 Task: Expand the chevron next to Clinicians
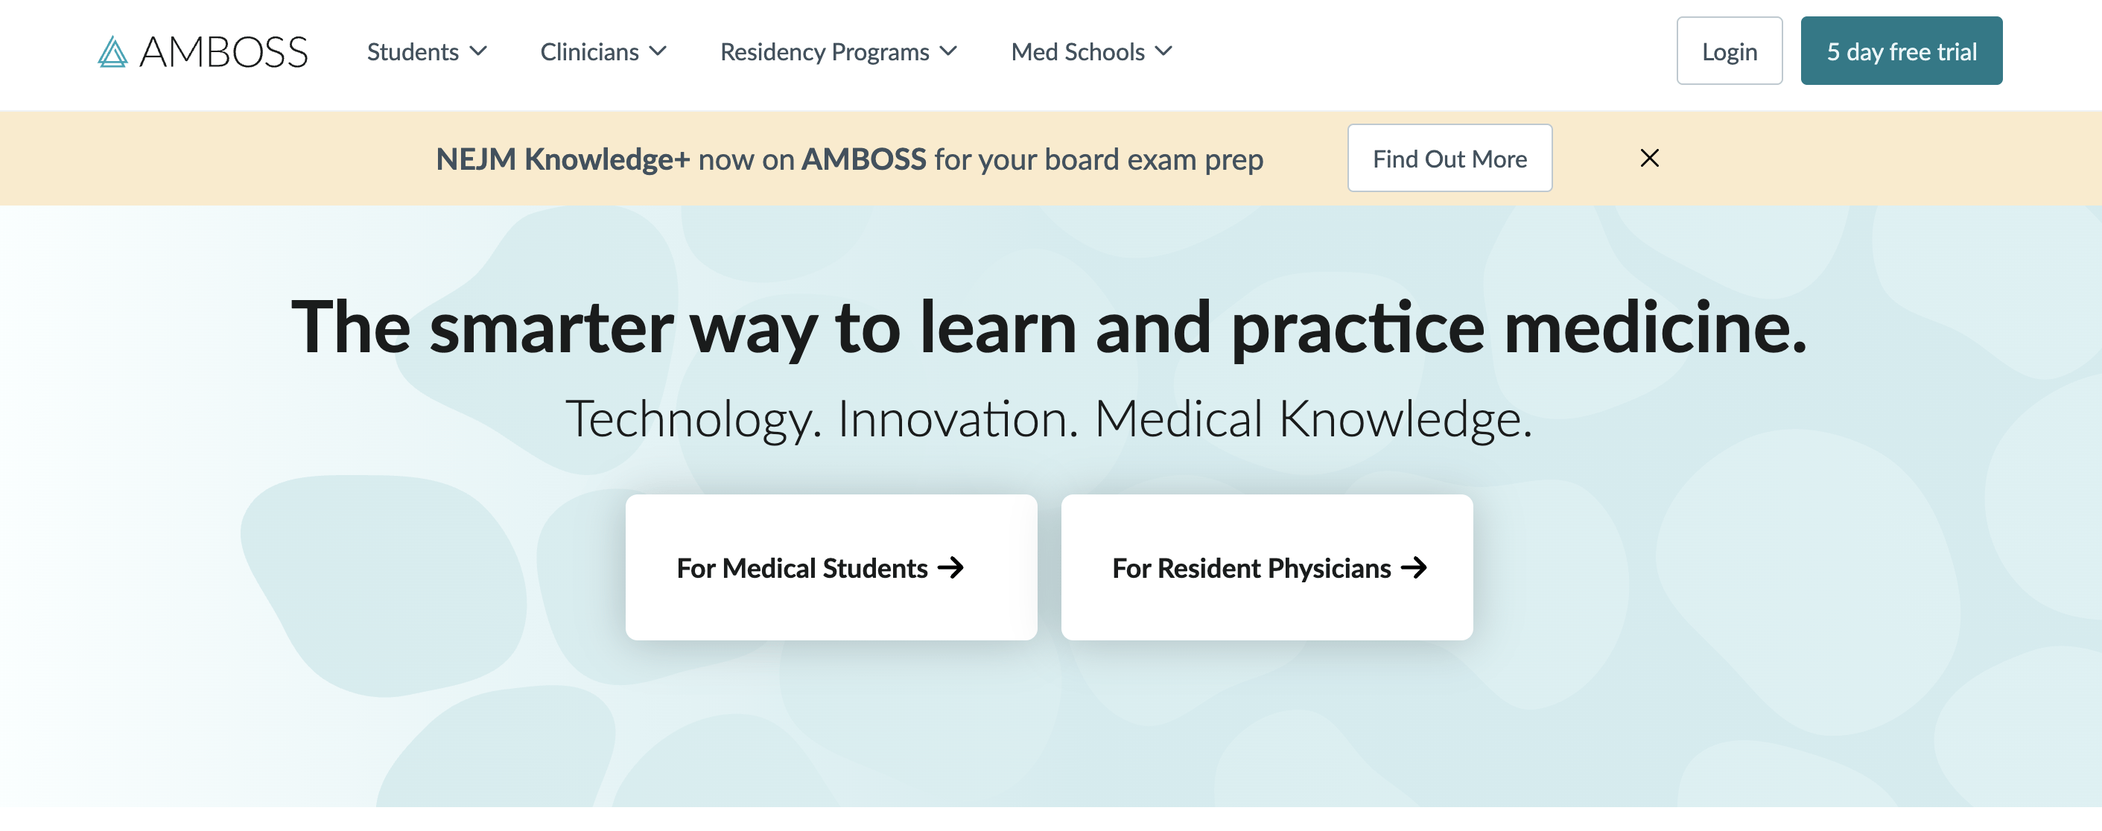tap(658, 51)
